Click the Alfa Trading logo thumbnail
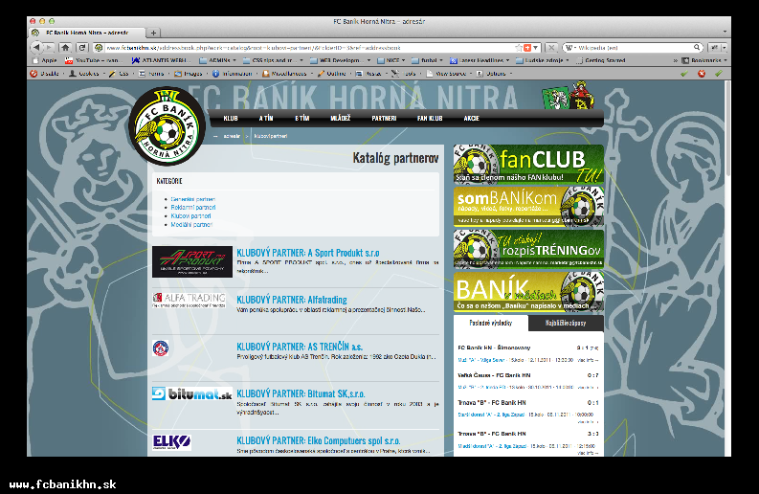The width and height of the screenshot is (759, 494). pos(190,301)
